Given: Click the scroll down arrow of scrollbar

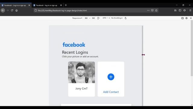Looking at the screenshot, I should tap(192, 105).
